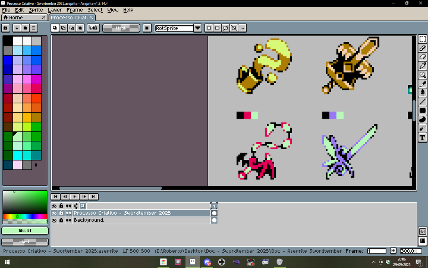Click pivot/grid dots icon beside Mask

click(147, 28)
